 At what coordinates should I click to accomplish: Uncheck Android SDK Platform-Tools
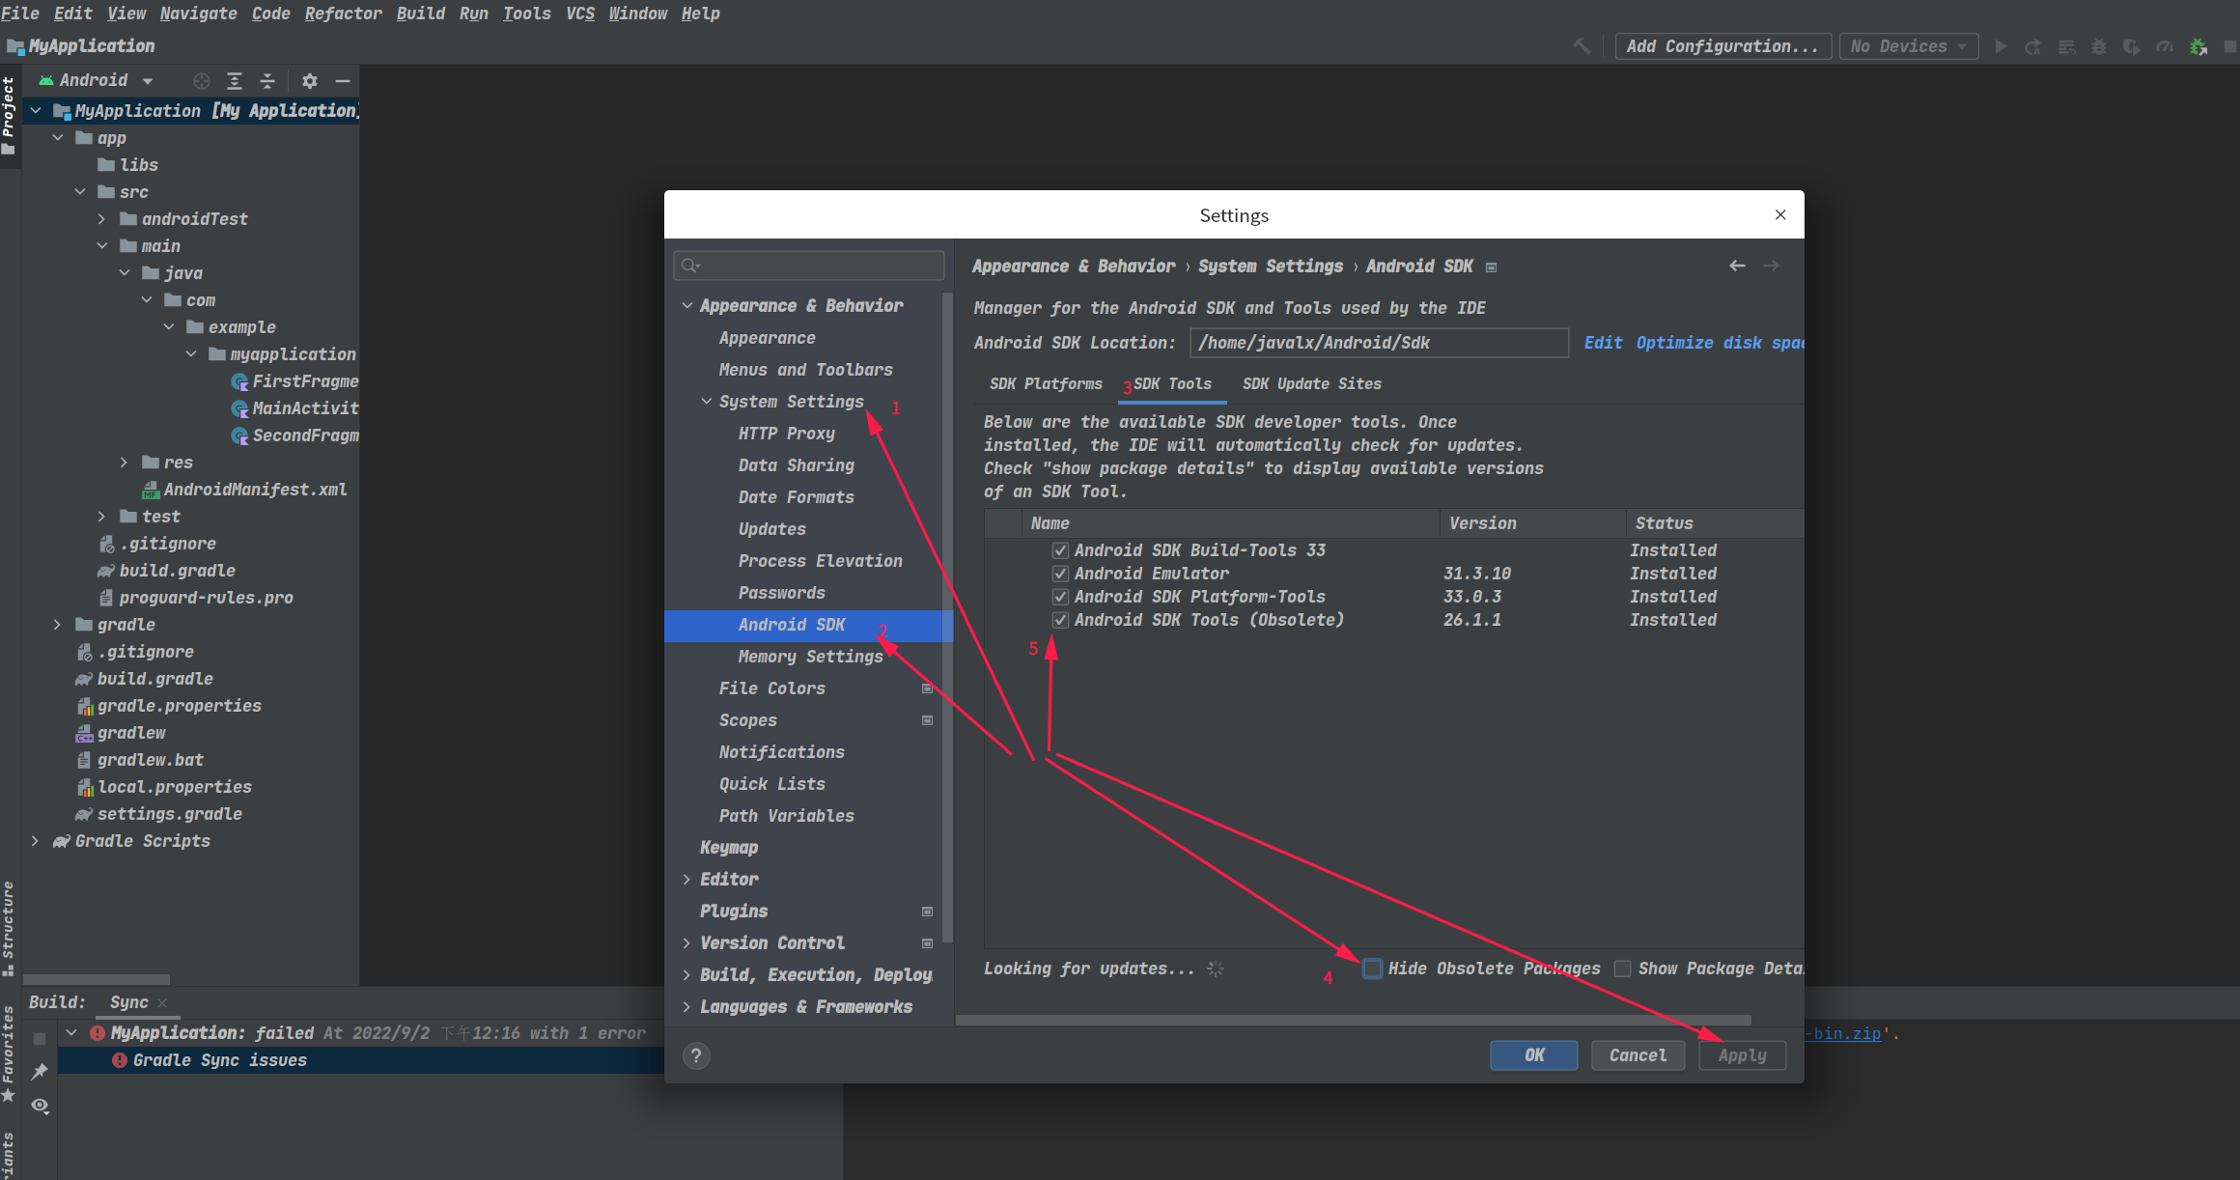click(x=1060, y=597)
